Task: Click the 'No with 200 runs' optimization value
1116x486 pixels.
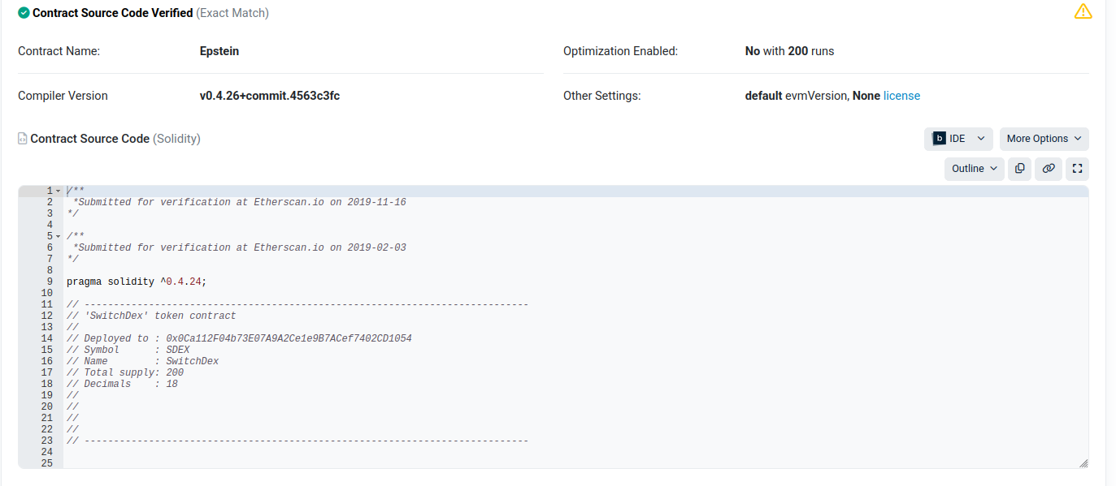Action: pos(789,51)
